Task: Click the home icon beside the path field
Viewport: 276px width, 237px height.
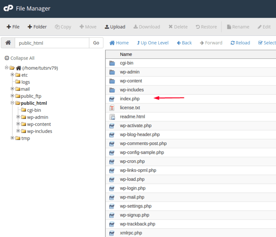Action: pos(8,43)
